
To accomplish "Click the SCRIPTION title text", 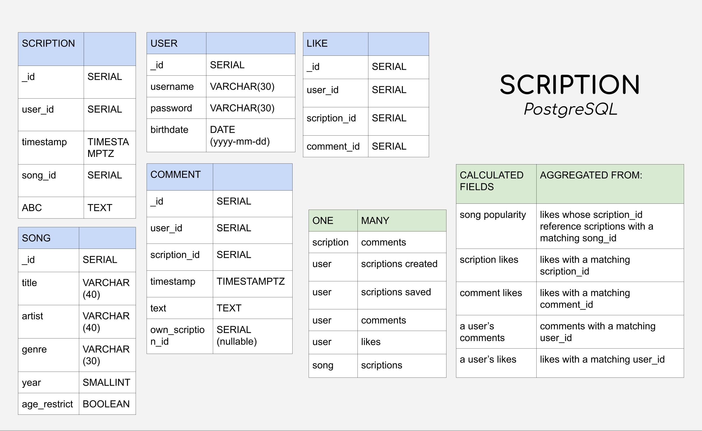I will [x=569, y=85].
